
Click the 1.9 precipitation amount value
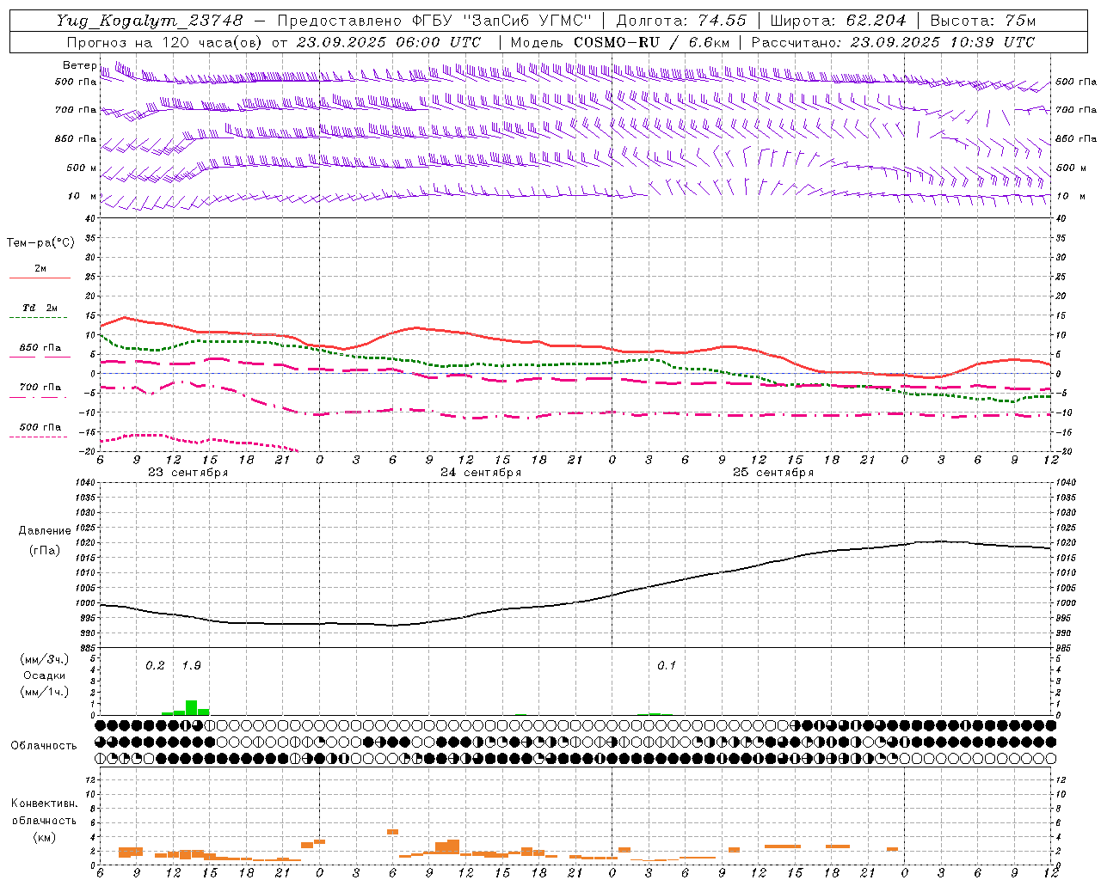[191, 665]
